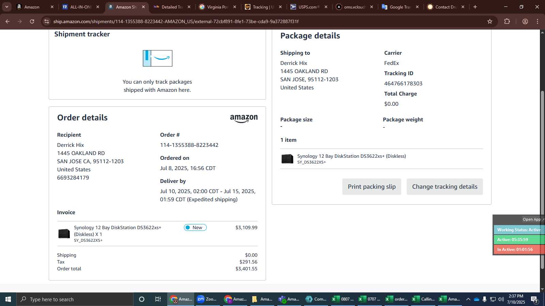Open the volume speaker icon

click(x=501, y=299)
